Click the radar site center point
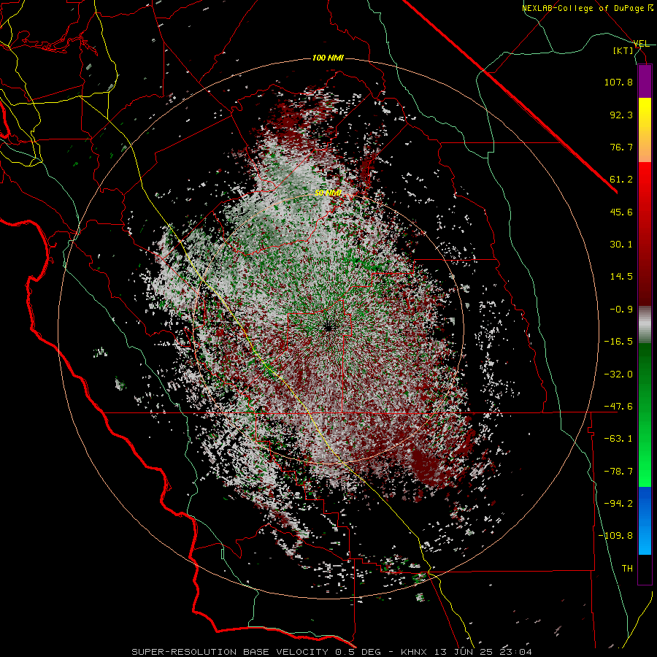This screenshot has height=657, width=657. [328, 328]
